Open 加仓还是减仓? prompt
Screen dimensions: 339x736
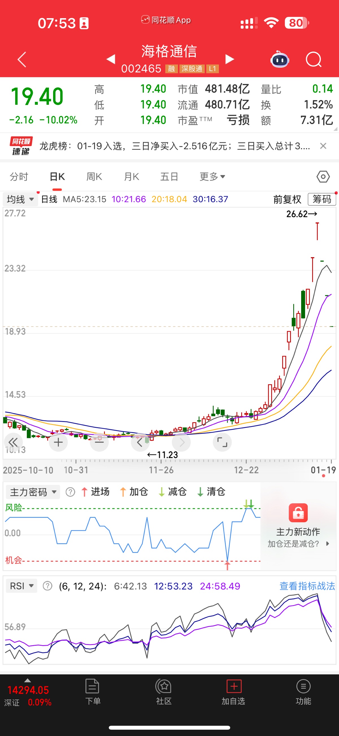point(298,543)
